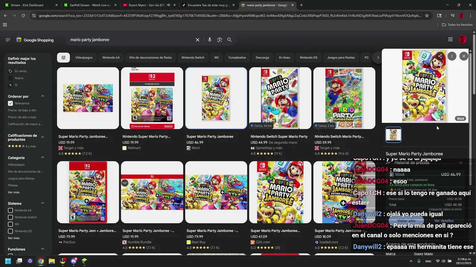The height and width of the screenshot is (267, 476).
Task: Reload the current page
Action: coord(23,16)
